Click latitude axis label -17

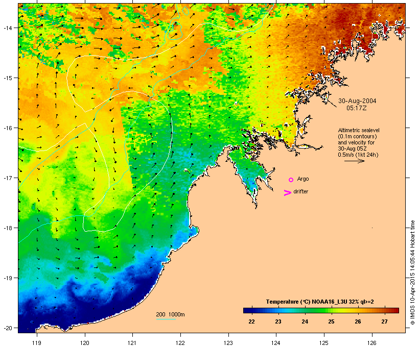coord(8,178)
